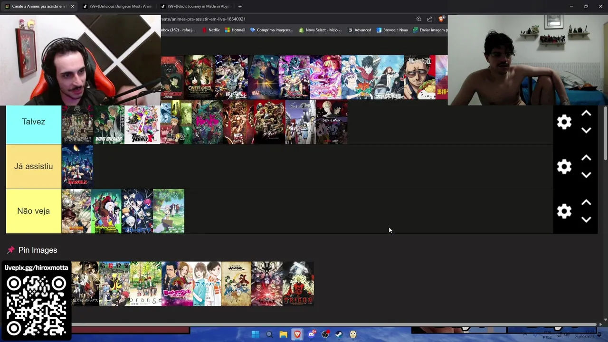Open Discord from taskbar
The height and width of the screenshot is (342, 608).
312,334
